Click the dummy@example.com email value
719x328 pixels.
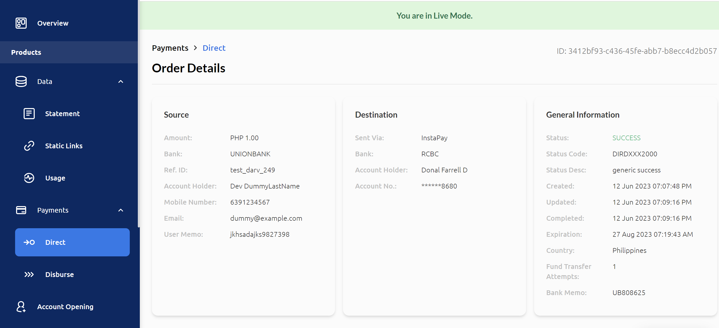coord(266,218)
